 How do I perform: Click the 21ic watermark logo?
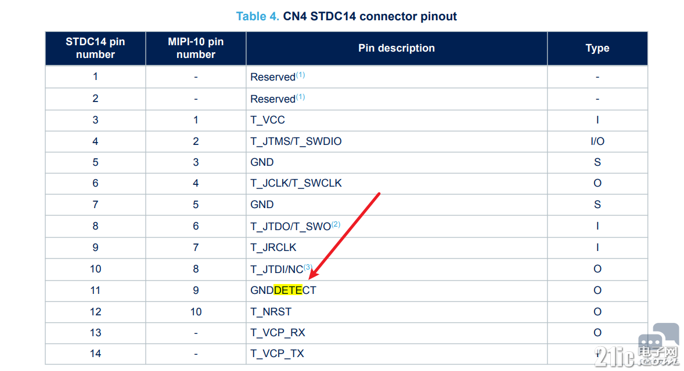(636, 357)
